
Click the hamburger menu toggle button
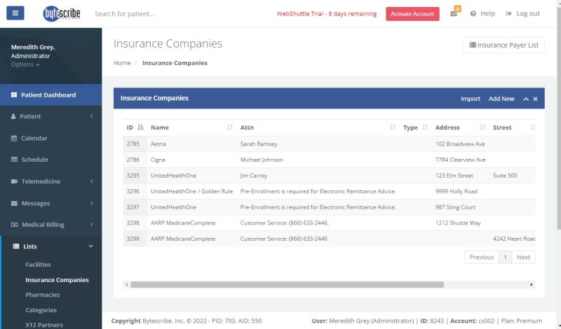tap(15, 13)
